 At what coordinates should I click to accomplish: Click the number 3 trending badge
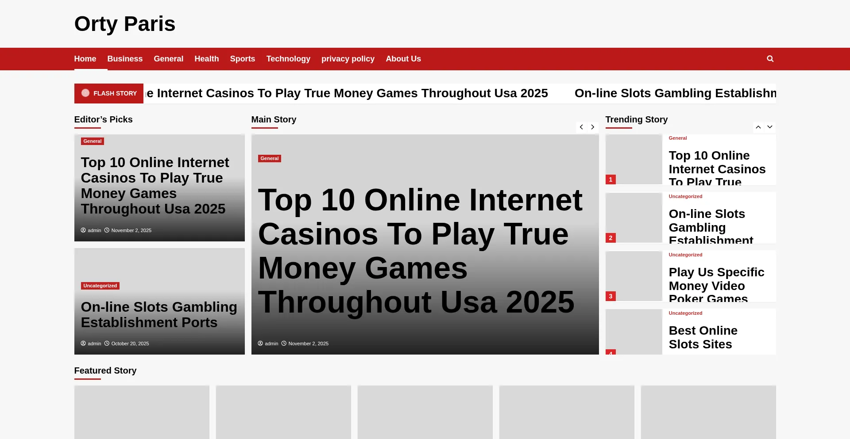click(610, 296)
